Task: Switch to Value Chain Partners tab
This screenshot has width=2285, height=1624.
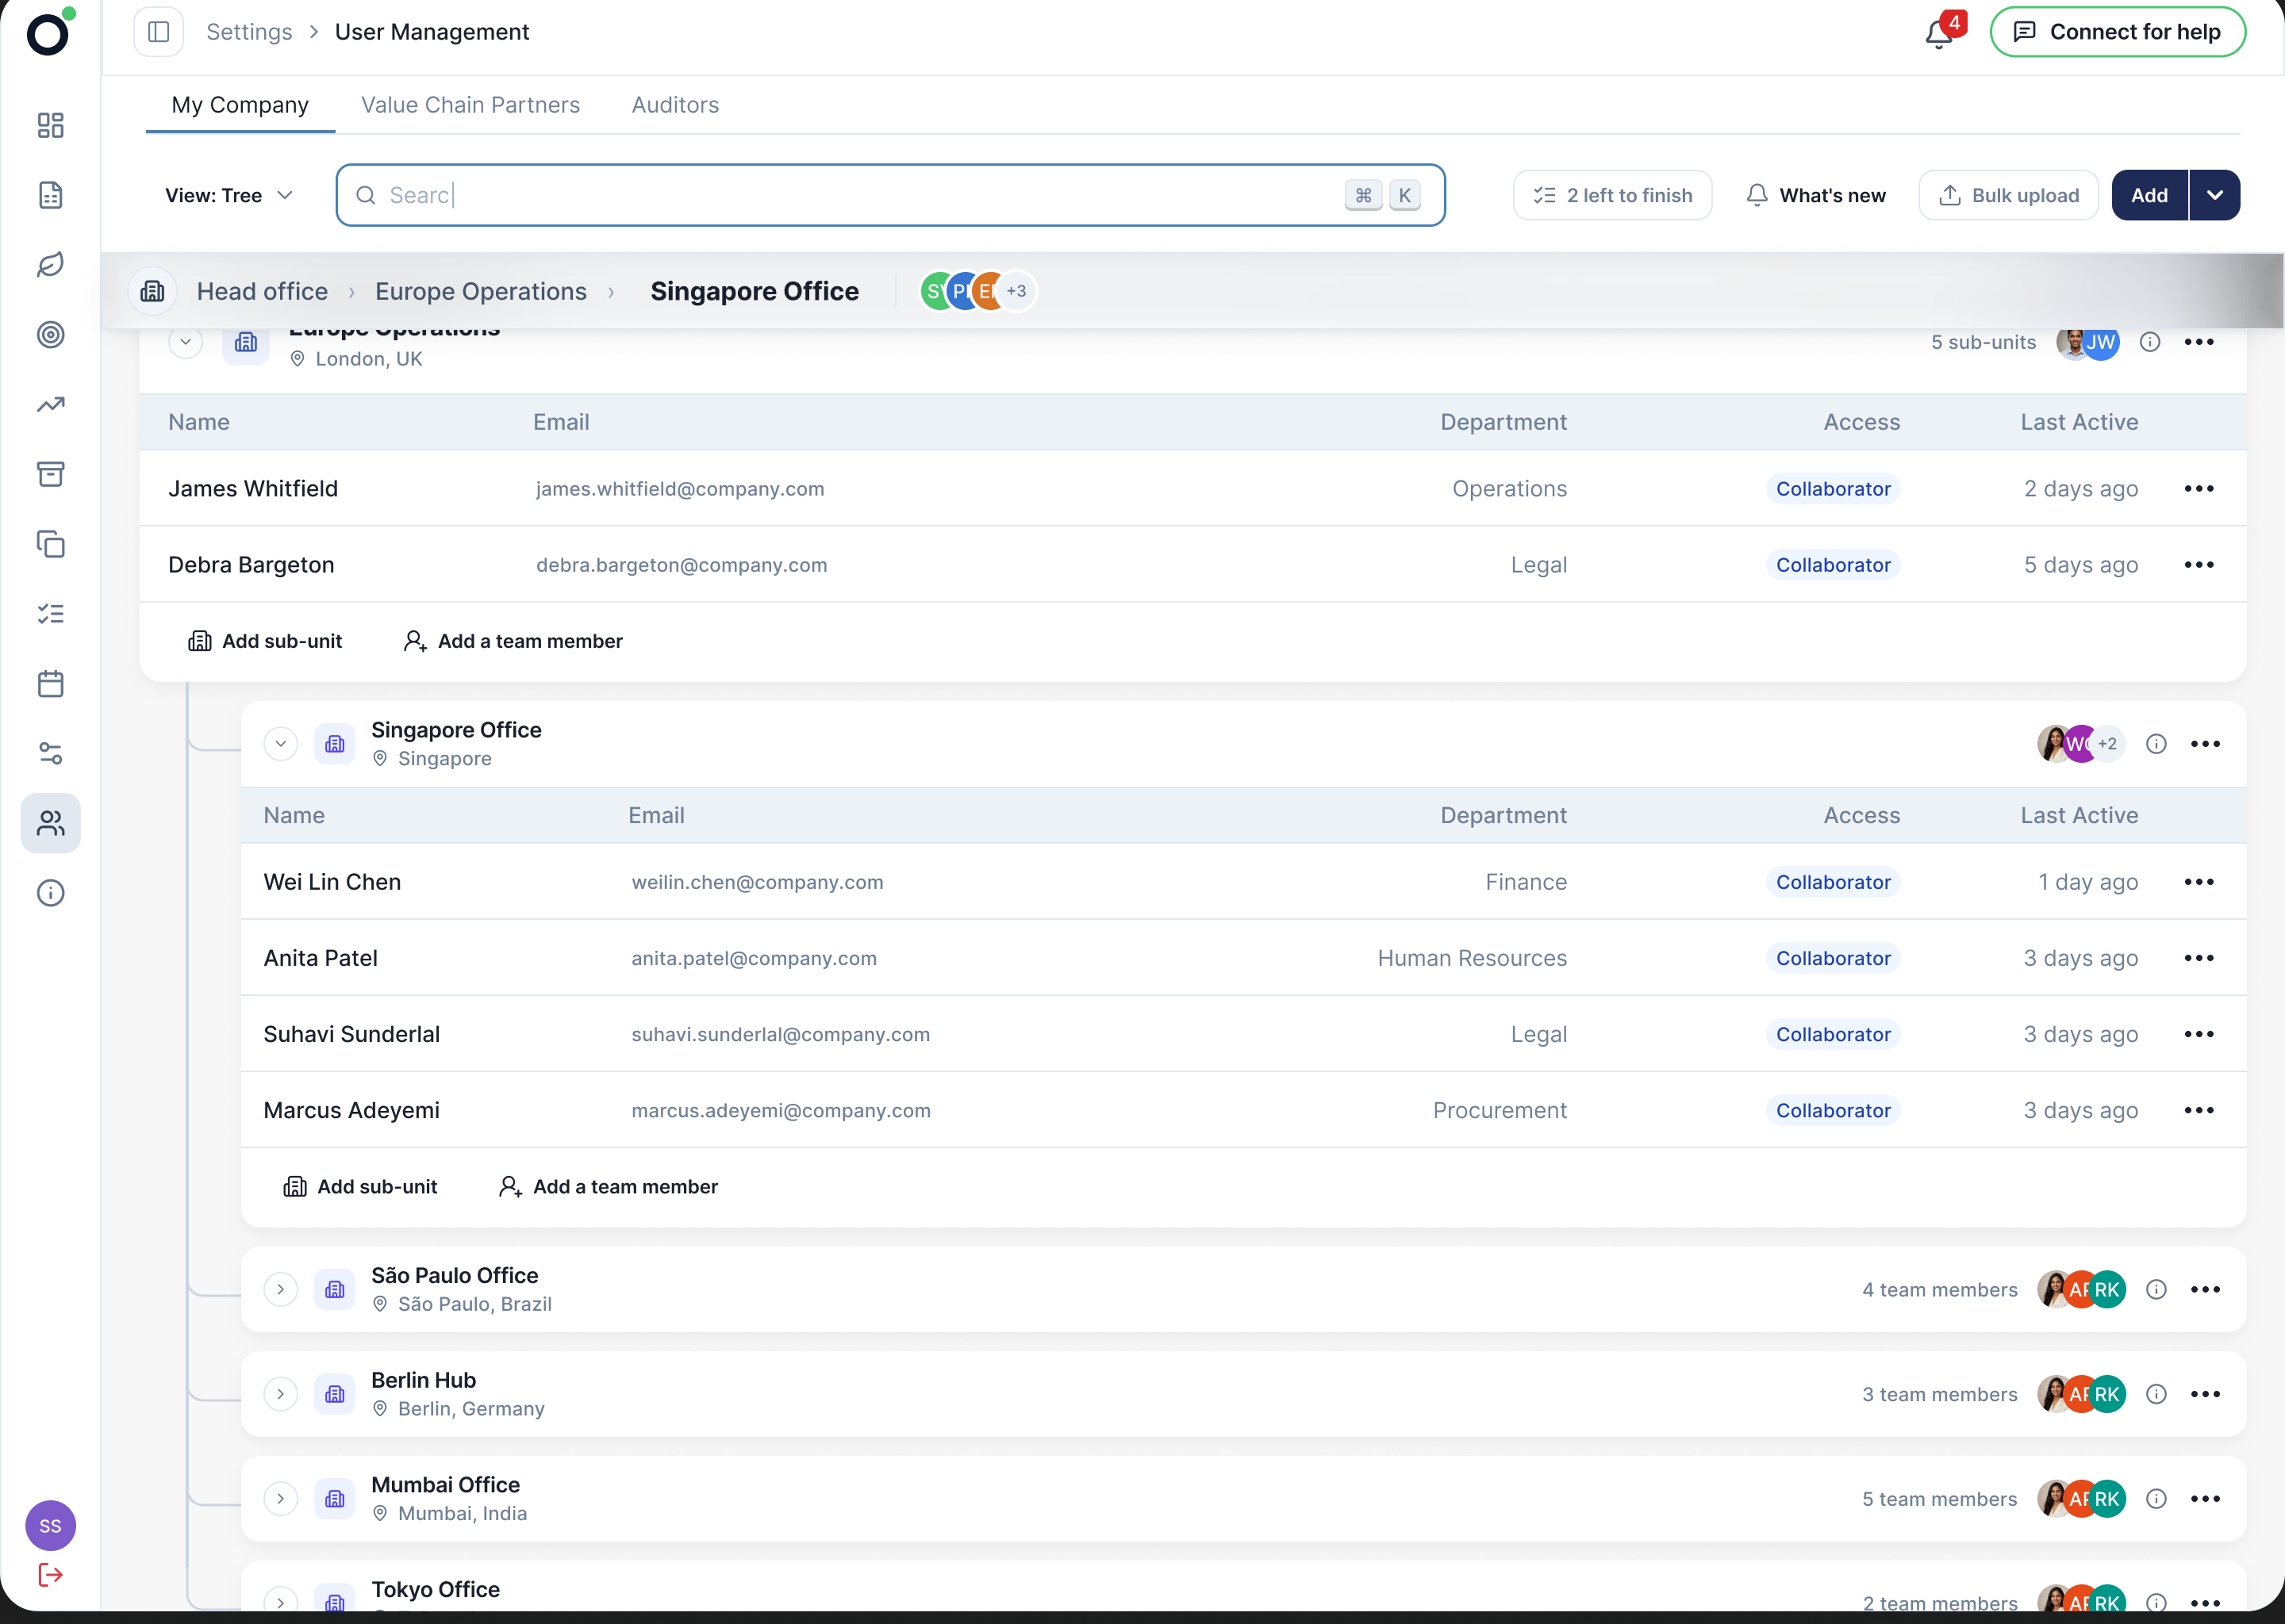Action: click(470, 105)
